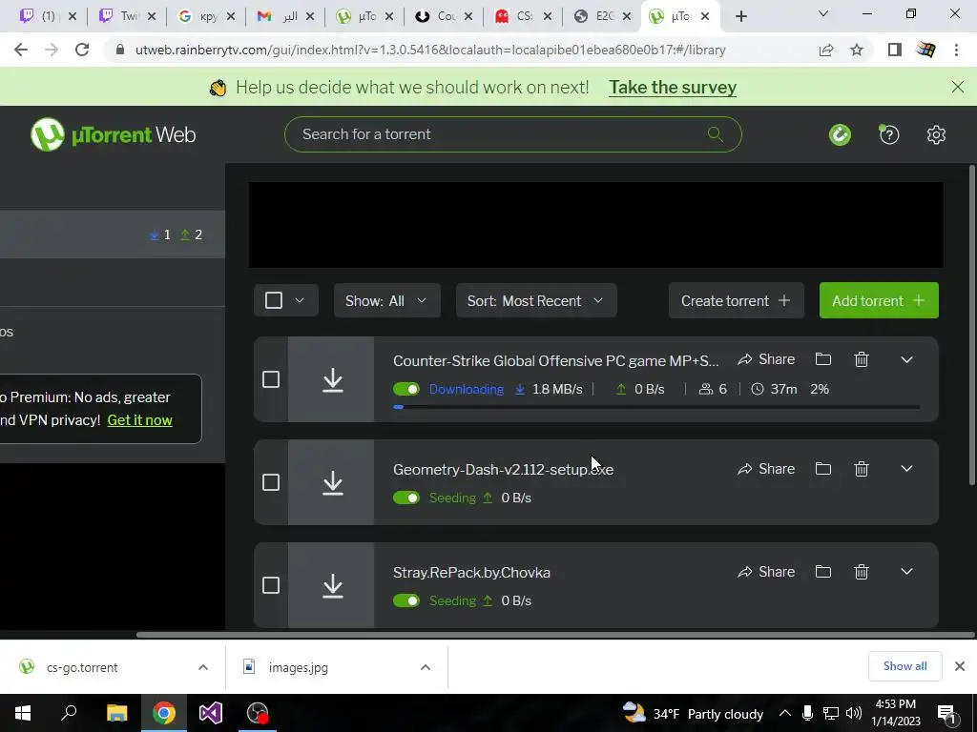This screenshot has height=732, width=977.
Task: Open Visual Studio from the taskbar
Action: tap(211, 713)
